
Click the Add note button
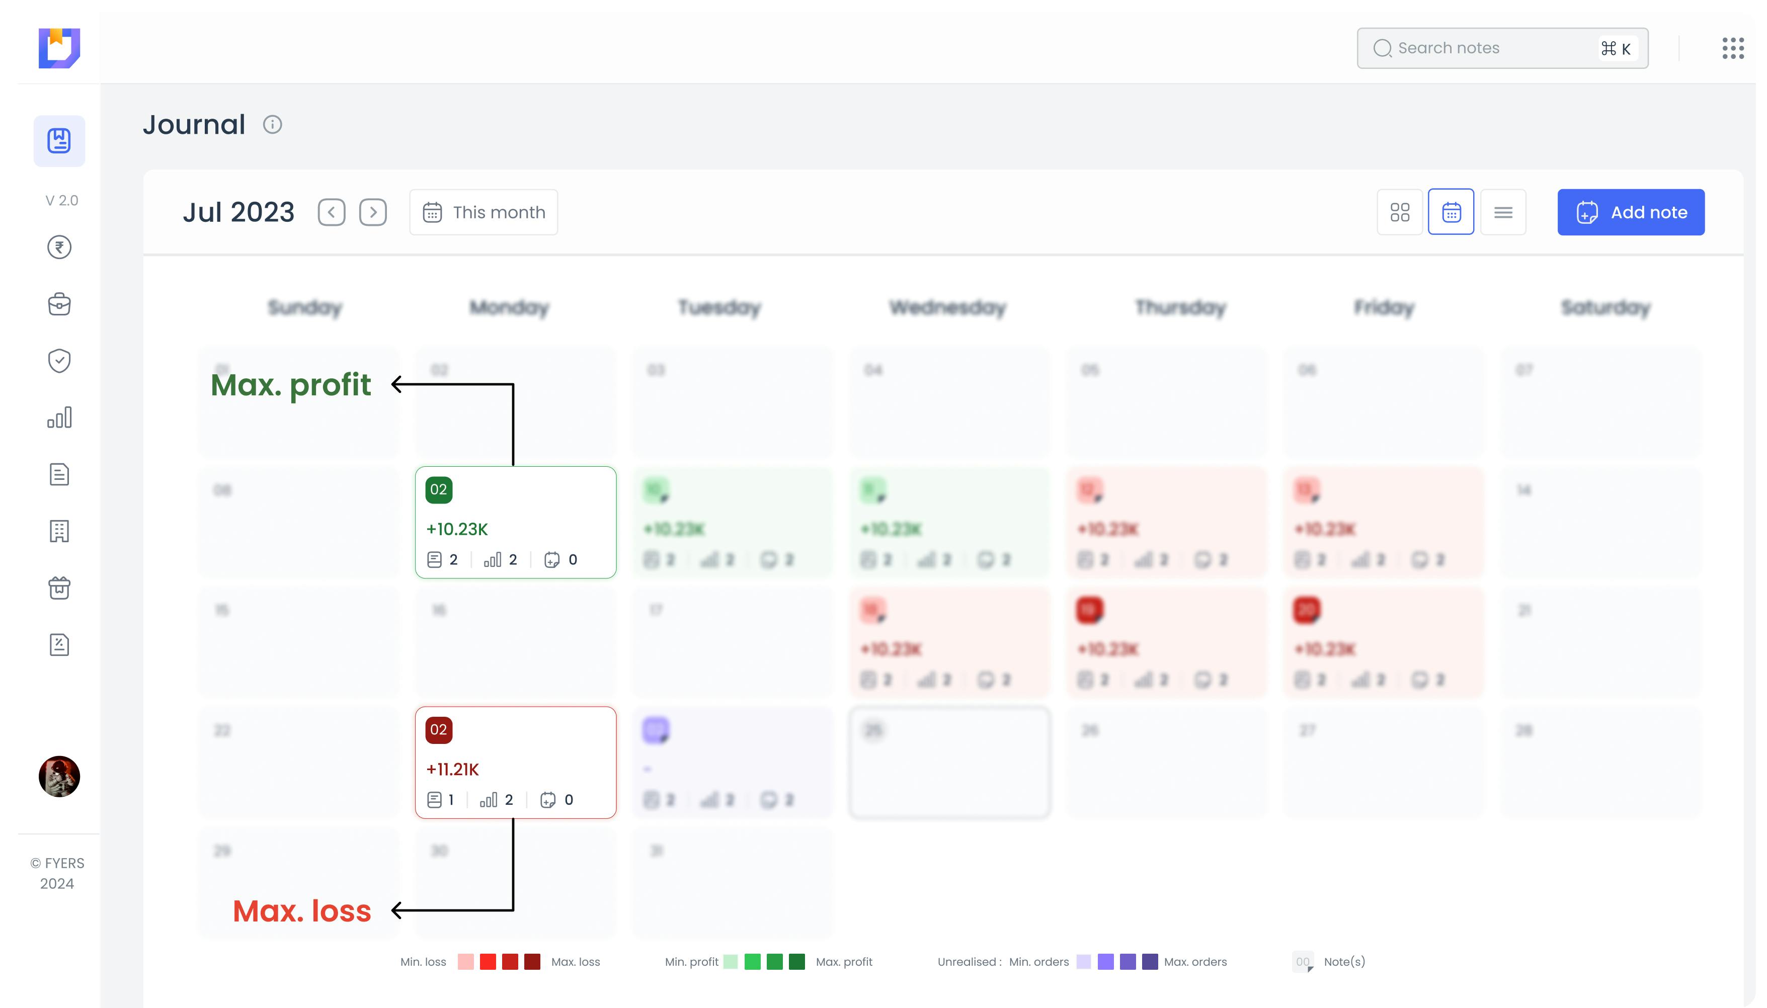point(1631,212)
